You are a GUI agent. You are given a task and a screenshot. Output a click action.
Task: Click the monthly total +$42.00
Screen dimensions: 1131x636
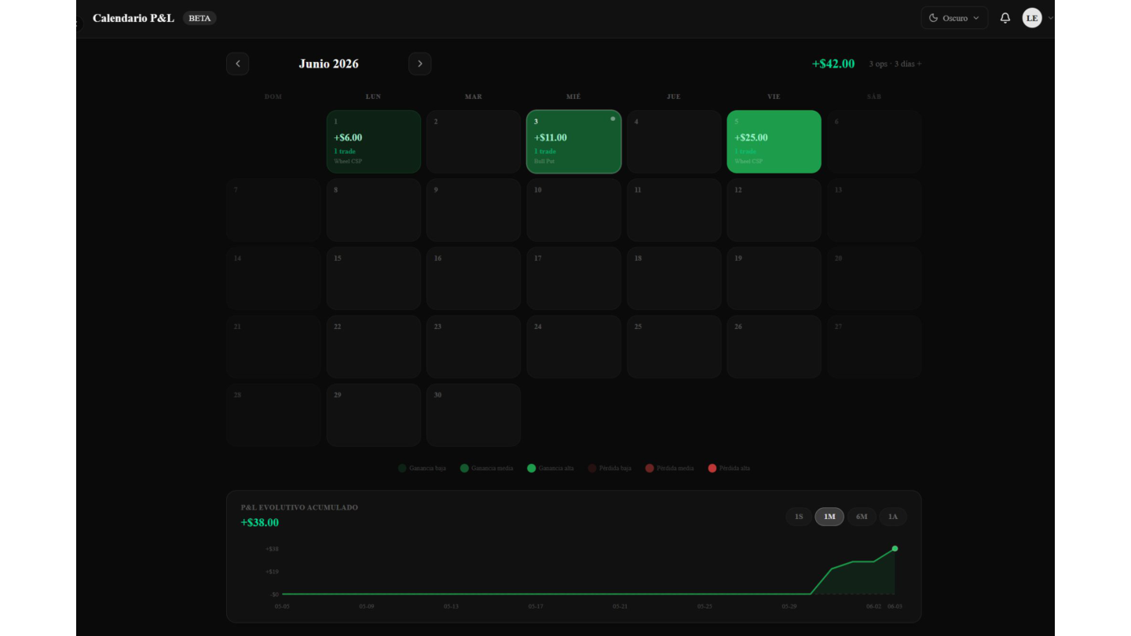click(x=833, y=64)
